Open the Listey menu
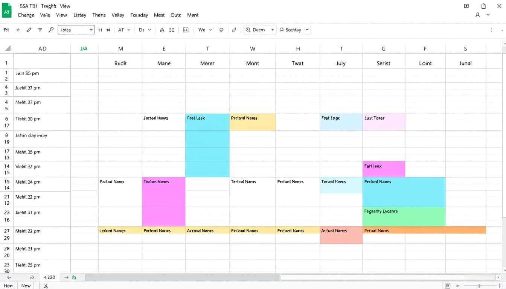This screenshot has height=289, width=506. (80, 15)
